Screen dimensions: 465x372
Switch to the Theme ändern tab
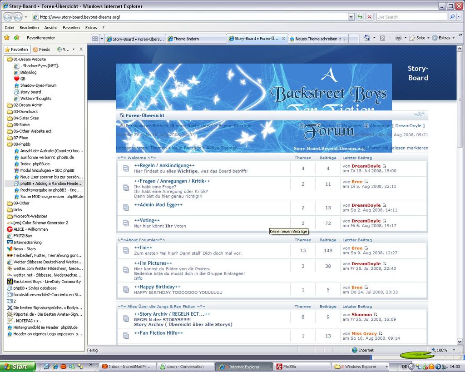(196, 39)
